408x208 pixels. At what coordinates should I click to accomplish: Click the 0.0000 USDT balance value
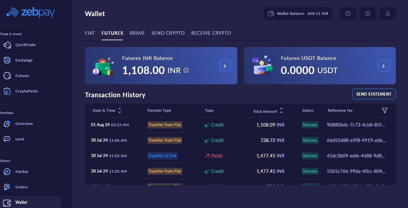pos(309,70)
